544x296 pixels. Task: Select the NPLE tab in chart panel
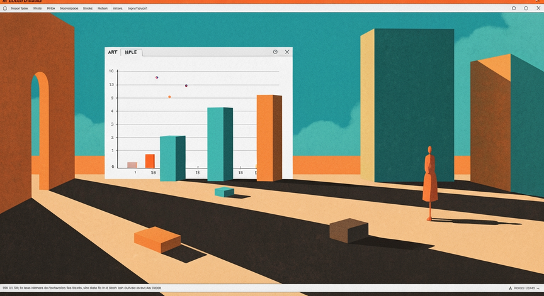131,52
